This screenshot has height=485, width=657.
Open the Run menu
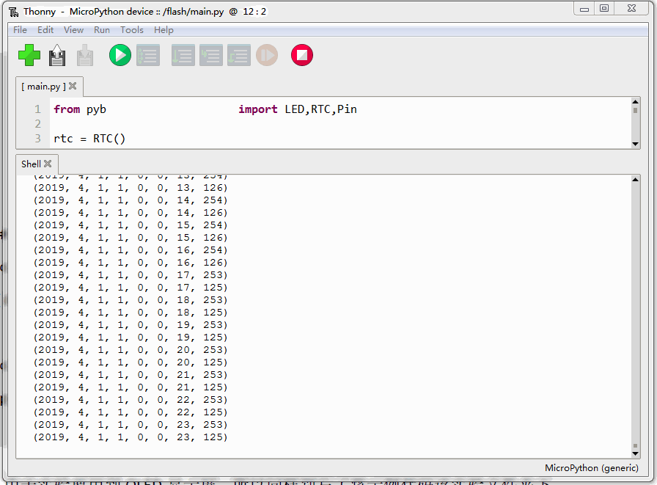101,30
